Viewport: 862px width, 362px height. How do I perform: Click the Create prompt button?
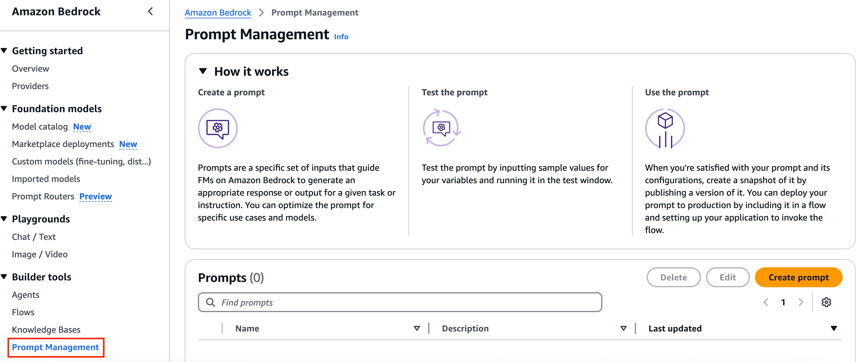pos(798,277)
